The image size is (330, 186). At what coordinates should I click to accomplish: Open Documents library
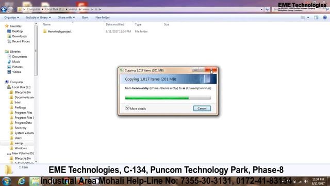point(20,56)
